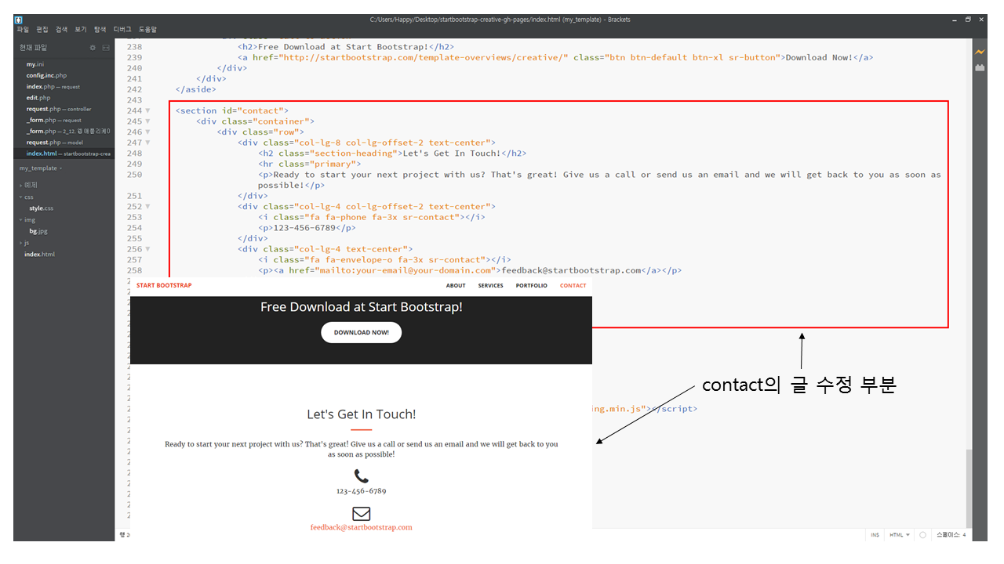The height and width of the screenshot is (564, 1004).
Task: Open the HTML language dropdown in status bar
Action: tap(900, 535)
